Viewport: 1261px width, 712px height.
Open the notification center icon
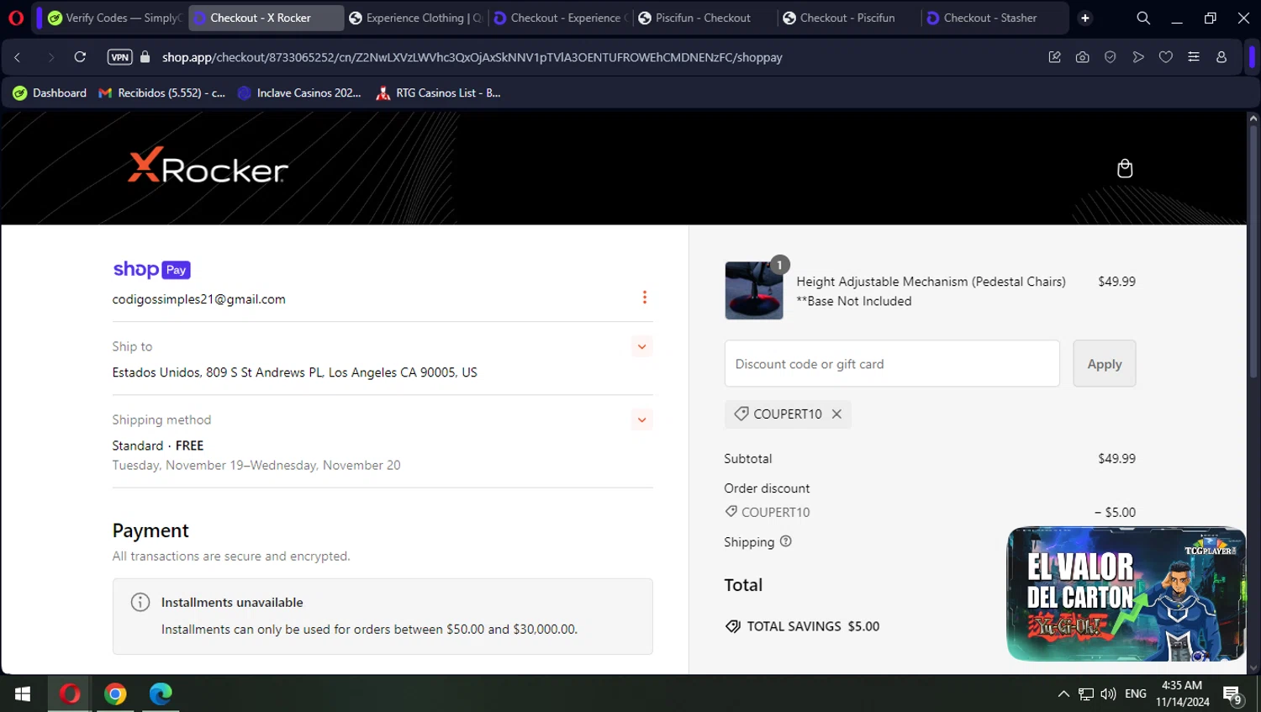click(x=1232, y=694)
